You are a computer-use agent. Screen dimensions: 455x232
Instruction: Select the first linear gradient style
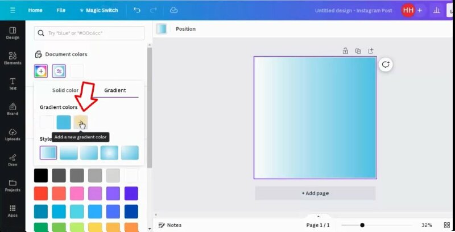(48, 153)
